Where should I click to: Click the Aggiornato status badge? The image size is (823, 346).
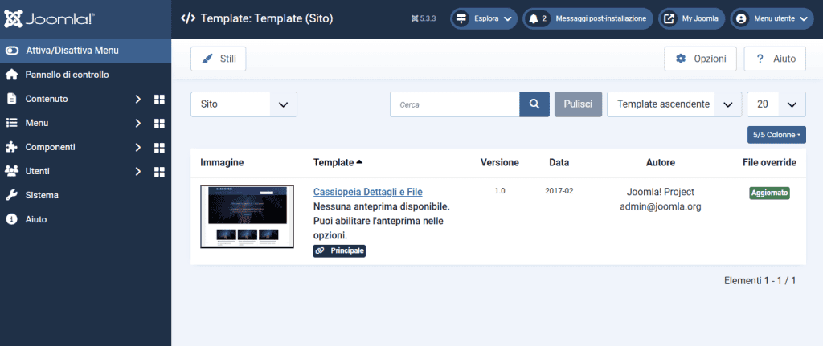pos(769,193)
